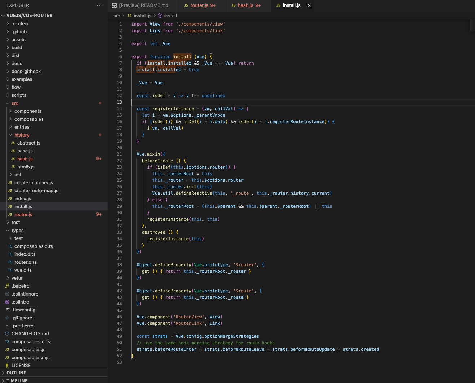Open install.js in the file tree
475x383 pixels.
pyautogui.click(x=54, y=207)
